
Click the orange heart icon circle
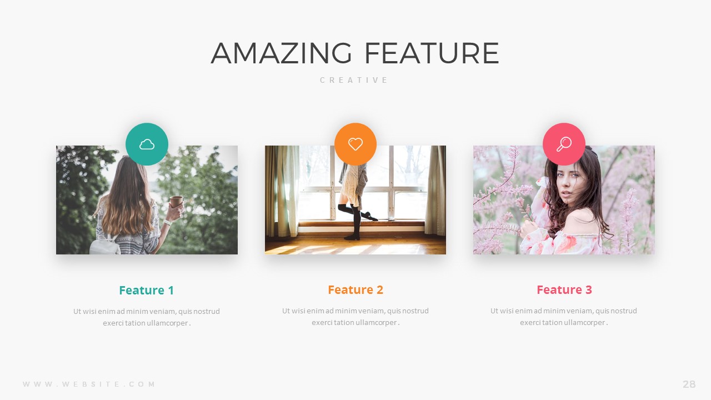[355, 144]
